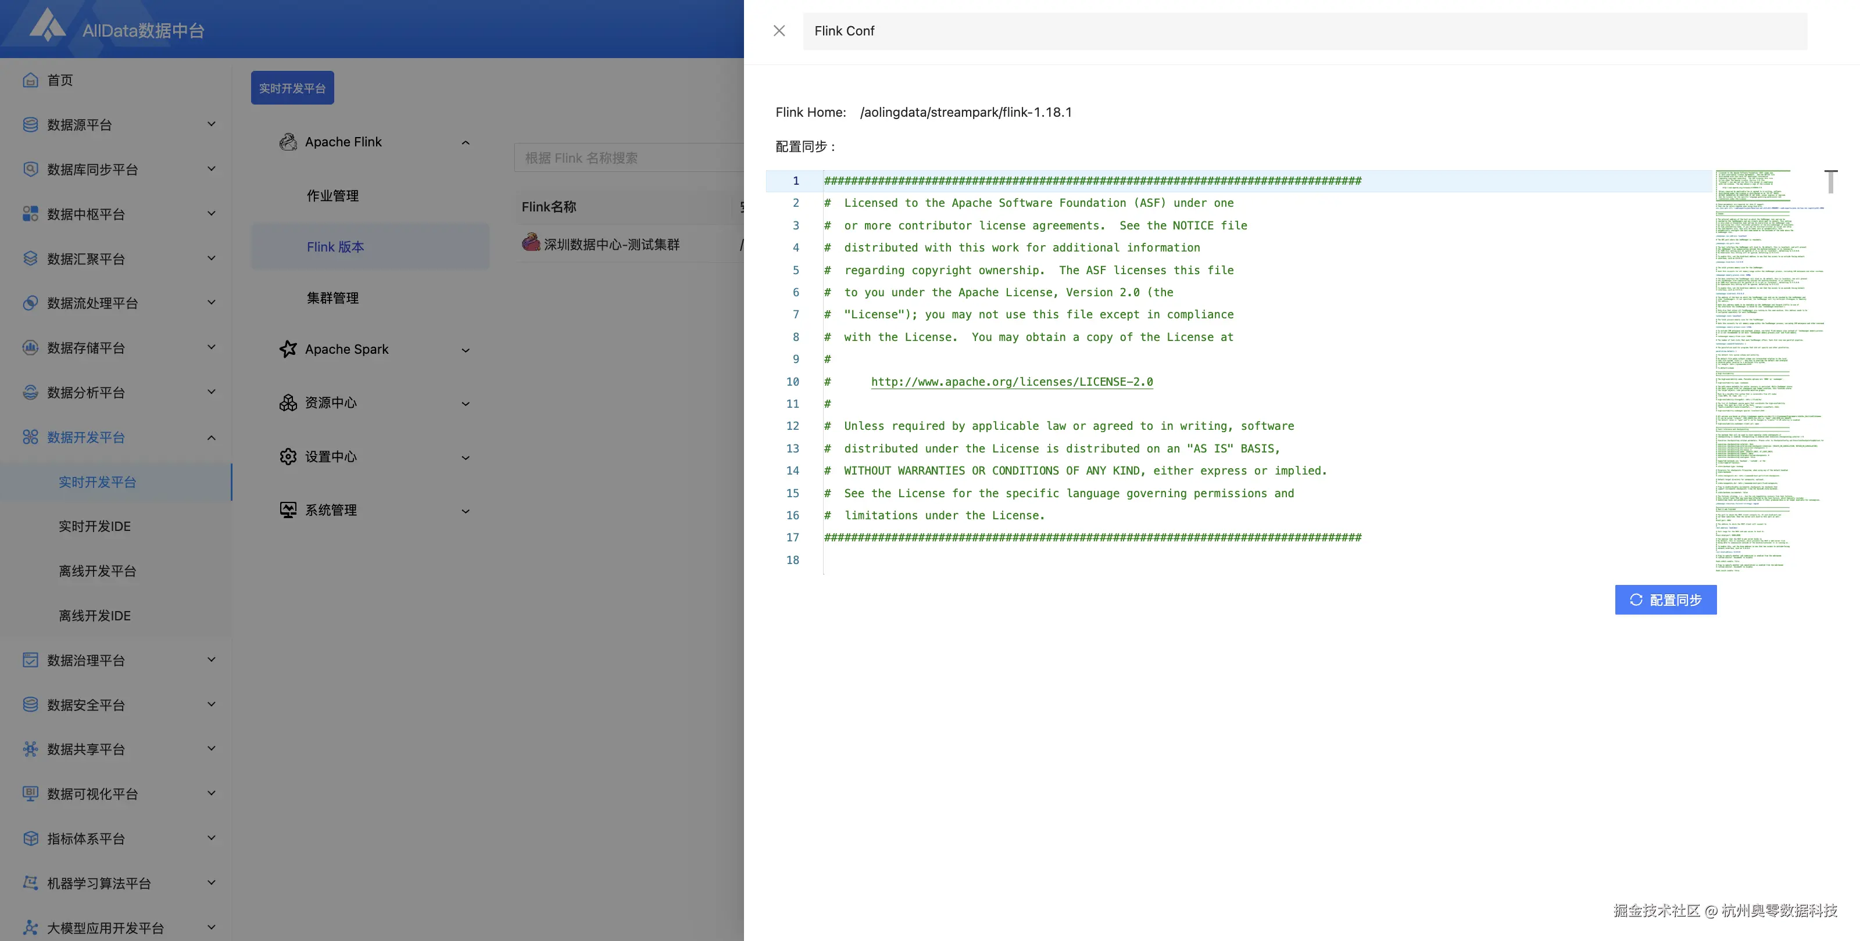Click the Flink名称 column header
The height and width of the screenshot is (941, 1860).
(549, 207)
